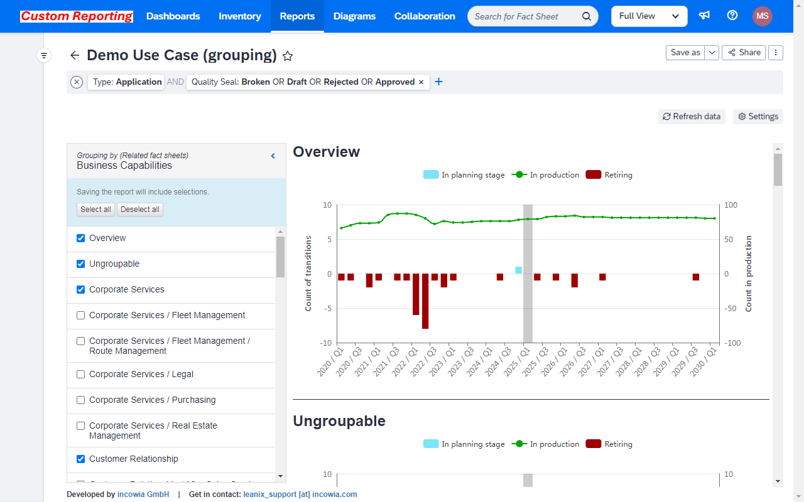This screenshot has height=502, width=804.
Task: Click Refresh data
Action: pyautogui.click(x=692, y=117)
